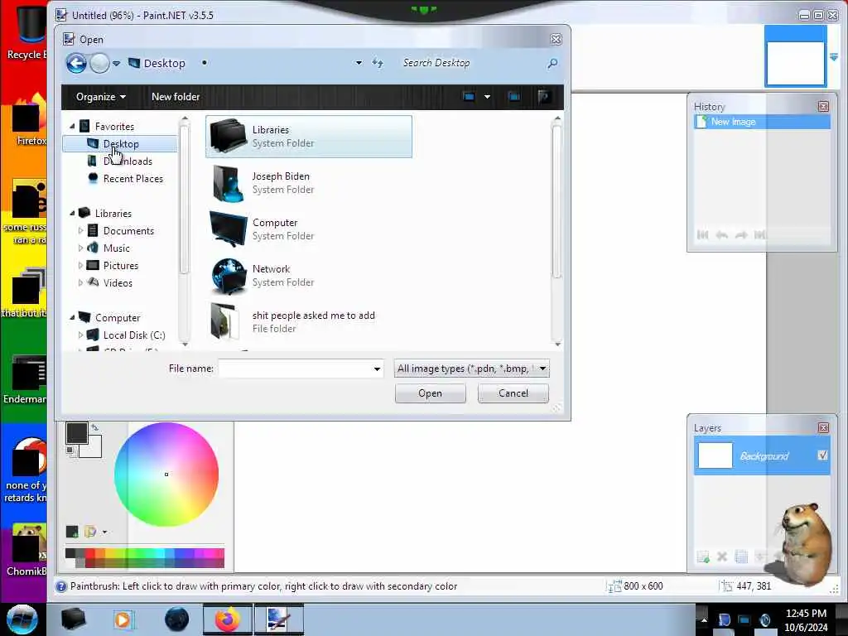
Task: Select the Network system folder item
Action: coord(309,276)
